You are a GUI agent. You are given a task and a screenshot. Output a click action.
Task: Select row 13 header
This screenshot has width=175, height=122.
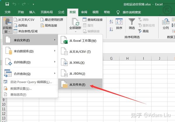click(3, 118)
